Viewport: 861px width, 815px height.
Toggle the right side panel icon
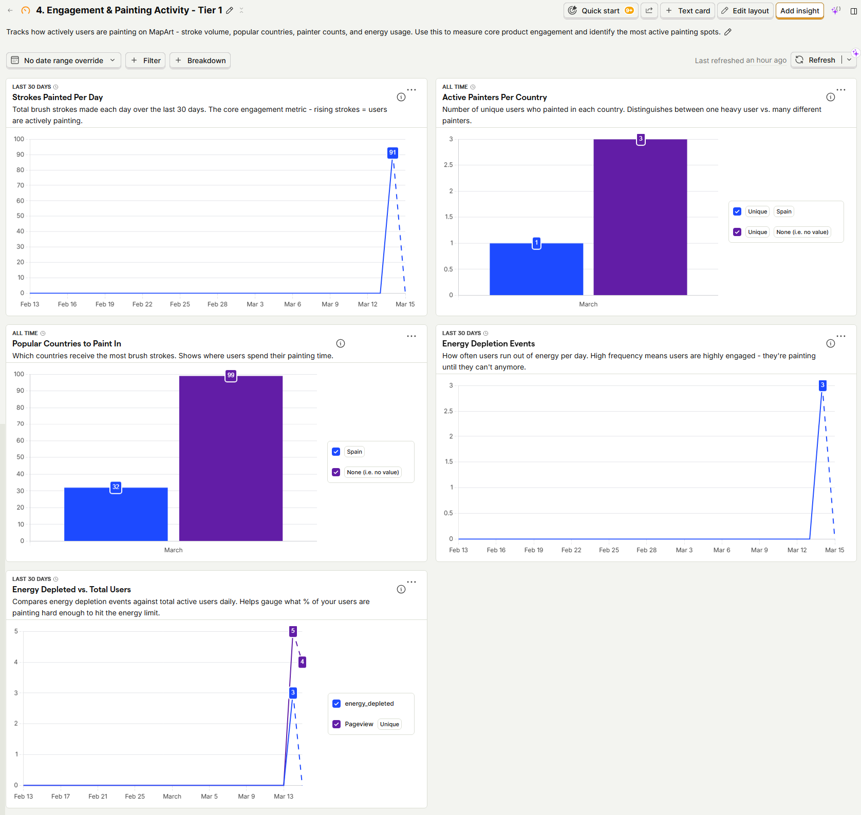click(853, 10)
